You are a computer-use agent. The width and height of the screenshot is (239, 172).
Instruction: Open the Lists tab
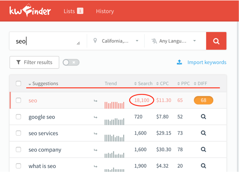(x=73, y=11)
